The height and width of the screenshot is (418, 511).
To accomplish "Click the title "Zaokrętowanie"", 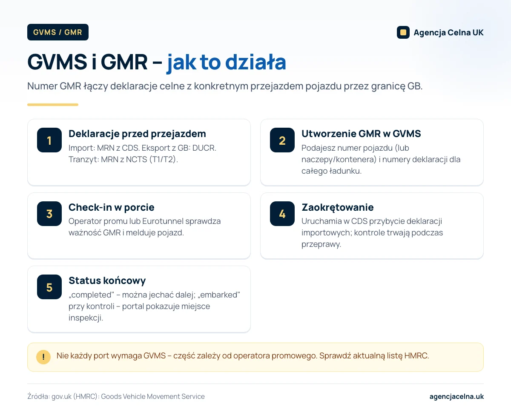I will (338, 207).
